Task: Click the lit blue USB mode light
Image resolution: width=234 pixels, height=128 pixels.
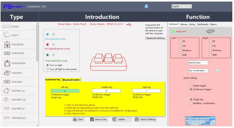Action: [48, 34]
